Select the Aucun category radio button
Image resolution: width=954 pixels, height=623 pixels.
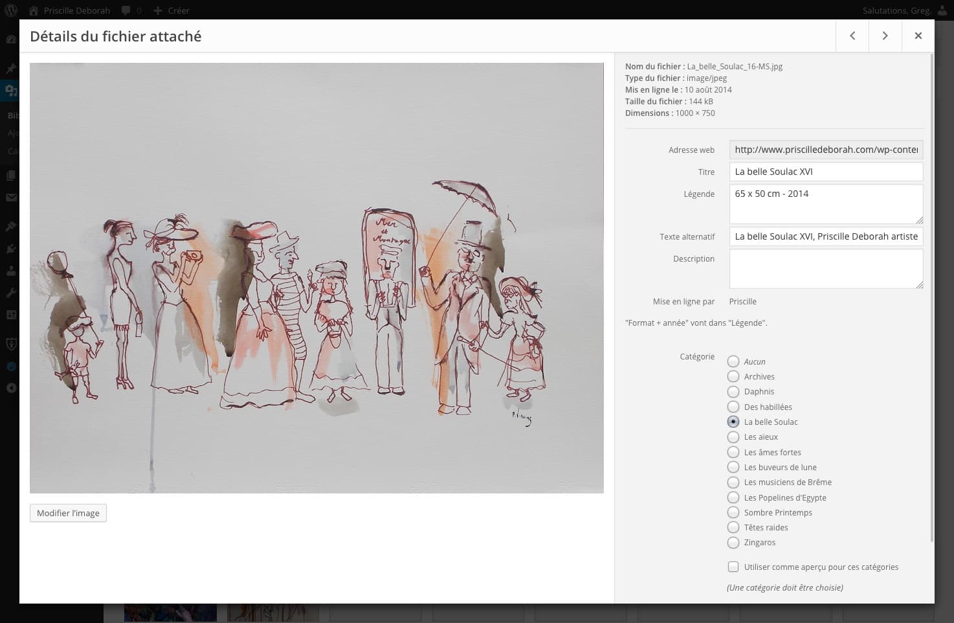coord(733,361)
